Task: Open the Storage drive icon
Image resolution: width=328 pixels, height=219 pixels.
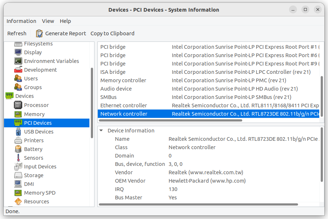Action: [18, 175]
